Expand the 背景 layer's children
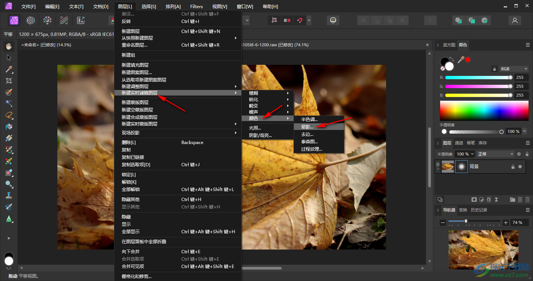The height and width of the screenshot is (281, 533). click(x=438, y=169)
